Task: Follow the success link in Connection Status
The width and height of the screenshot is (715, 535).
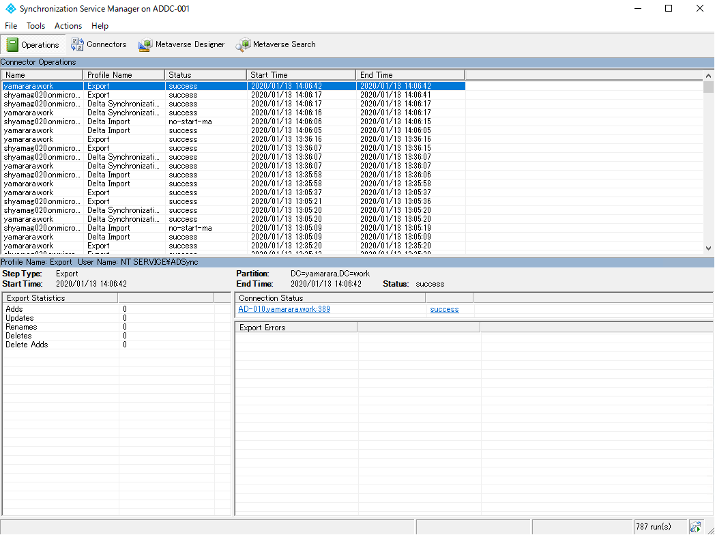Action: [444, 308]
